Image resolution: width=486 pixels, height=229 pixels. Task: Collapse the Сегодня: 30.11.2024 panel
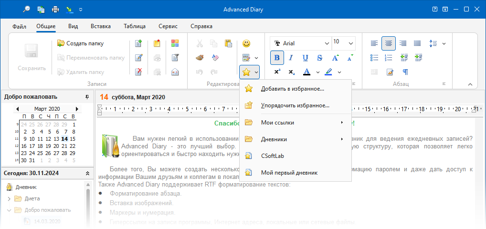pyautogui.click(x=87, y=173)
